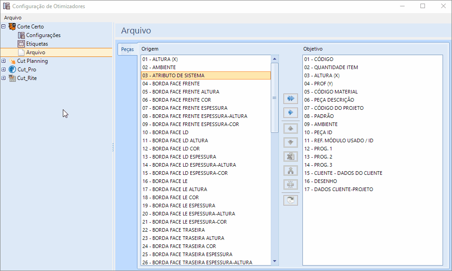Select '15 - CLIENTE - DADOS DO CLIENTE' row

point(372,173)
